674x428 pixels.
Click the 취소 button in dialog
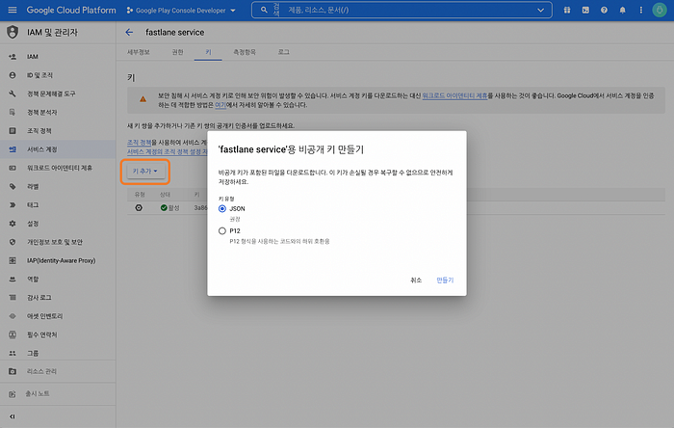416,280
